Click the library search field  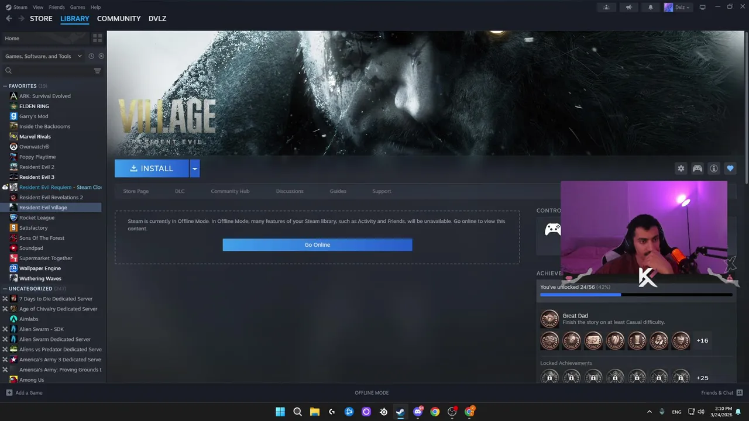(x=51, y=71)
